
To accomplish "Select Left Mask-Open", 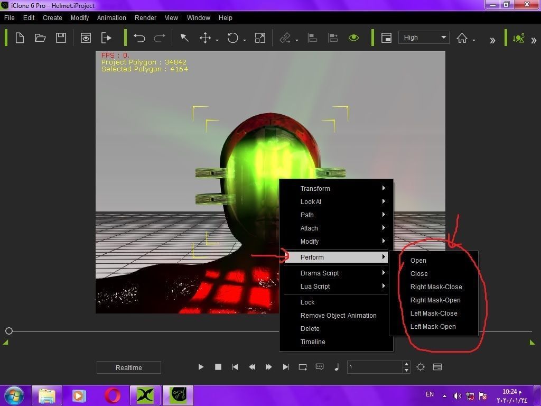I will coord(434,327).
